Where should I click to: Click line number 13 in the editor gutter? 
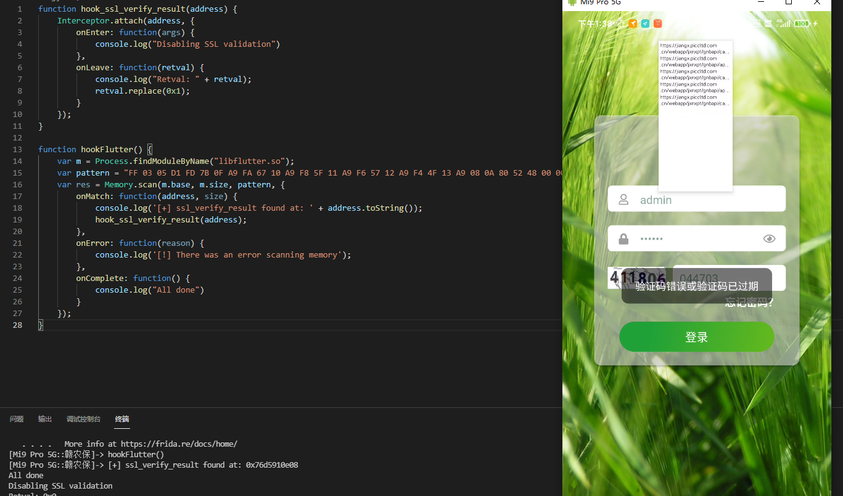(18, 149)
